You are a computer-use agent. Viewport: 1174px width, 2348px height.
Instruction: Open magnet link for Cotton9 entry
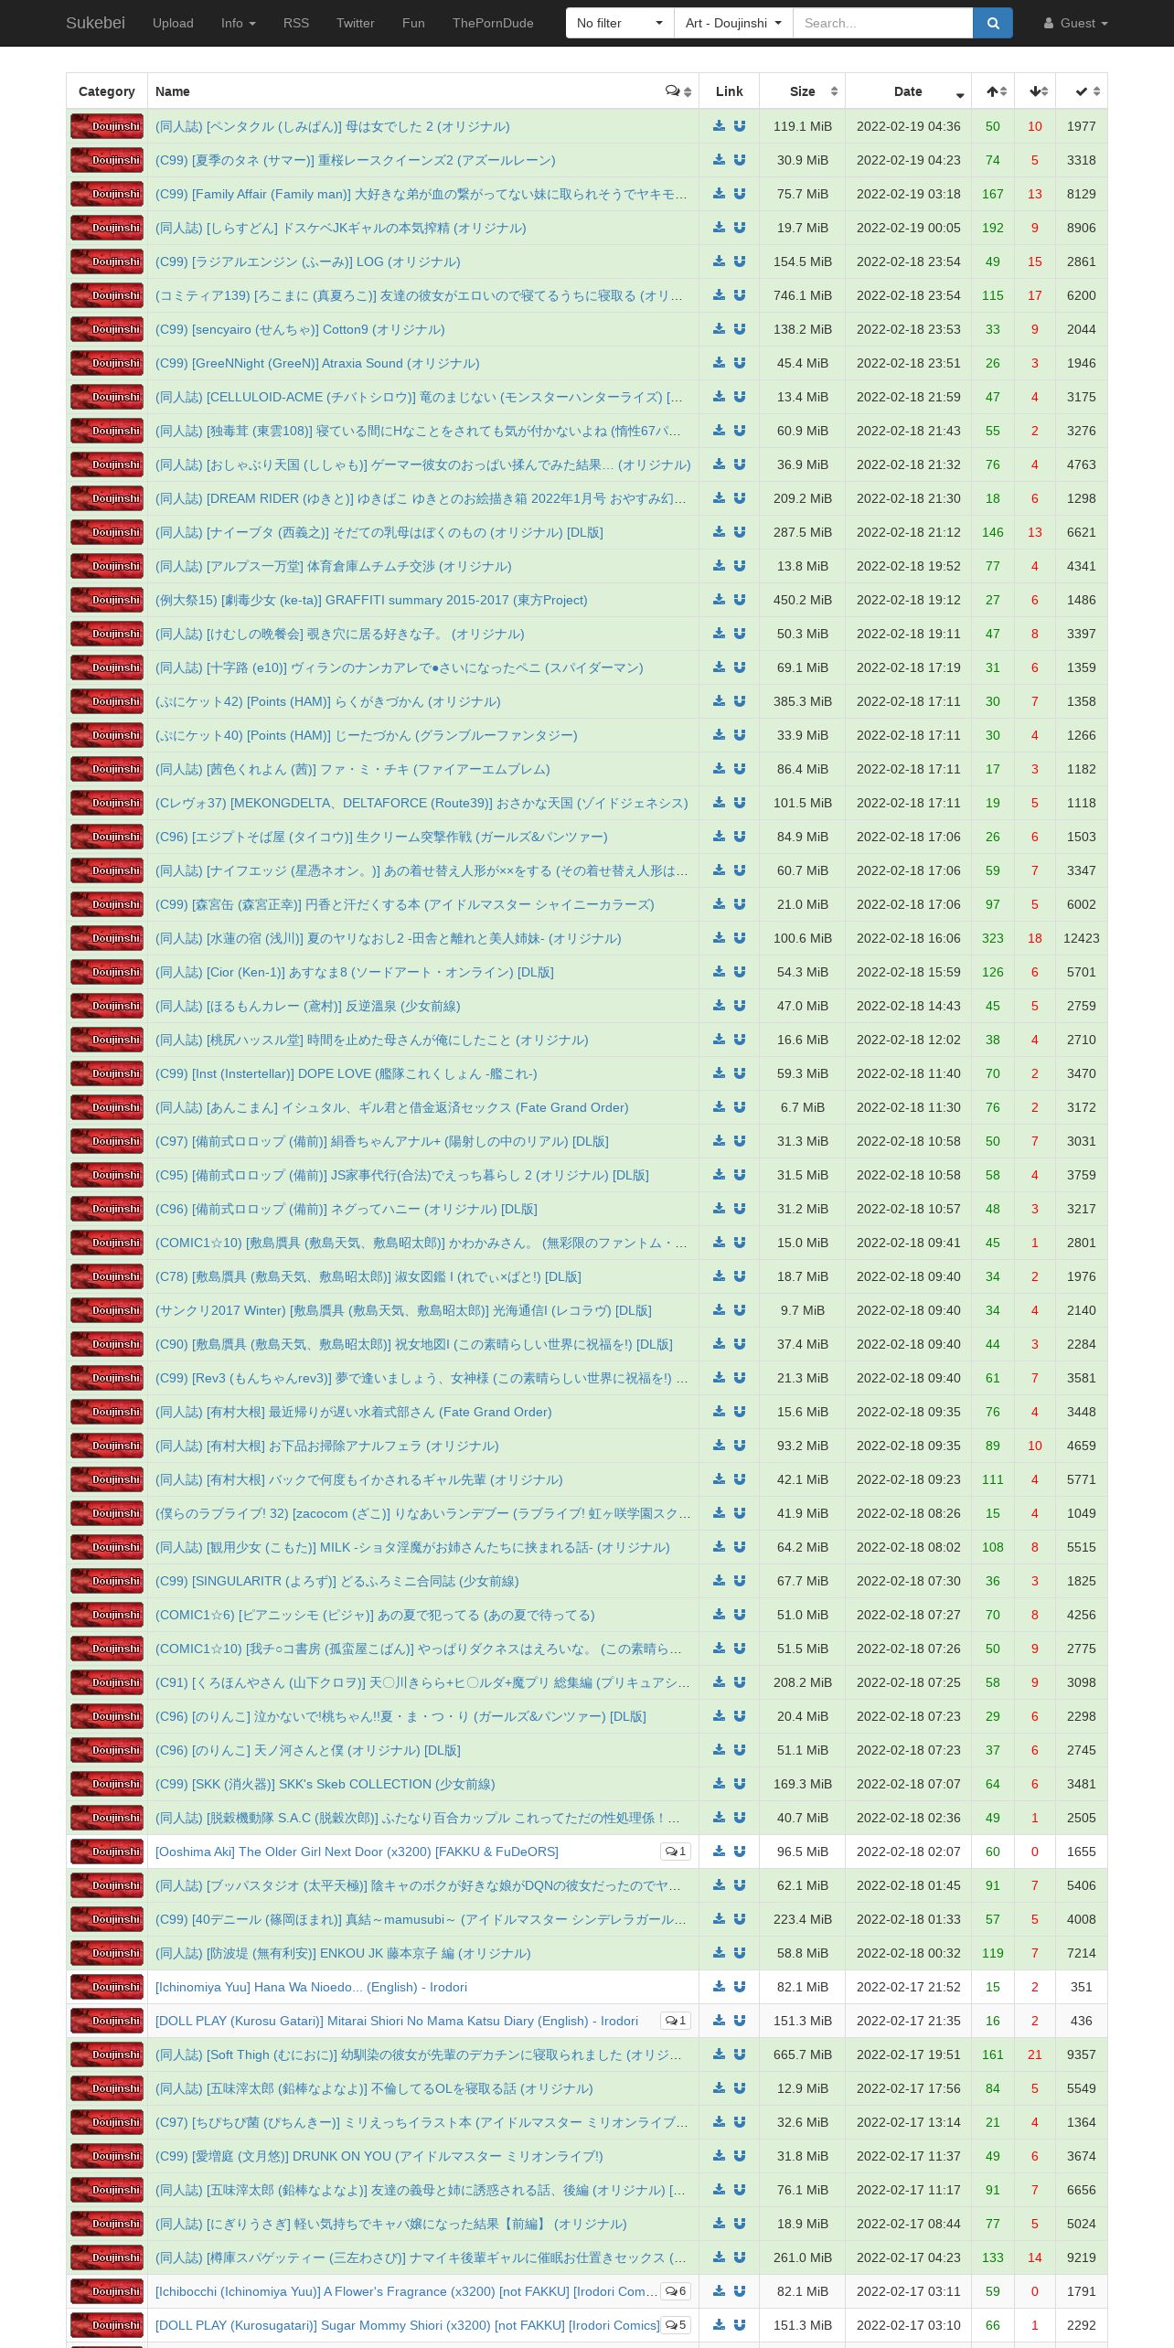point(740,329)
